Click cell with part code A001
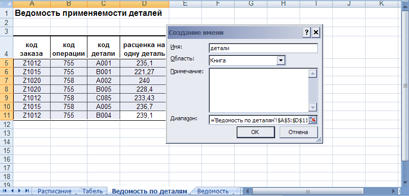 click(104, 63)
